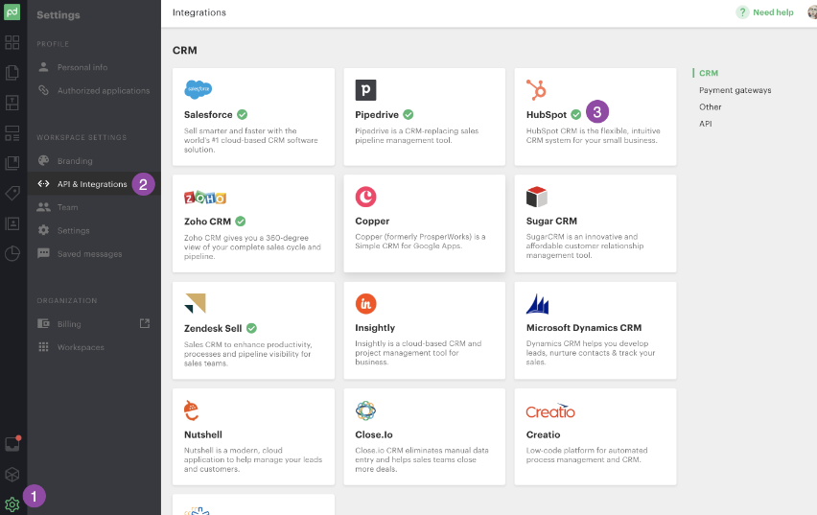Open the contacts icon in left rail
Screen dimensions: 817x515
tap(12, 223)
